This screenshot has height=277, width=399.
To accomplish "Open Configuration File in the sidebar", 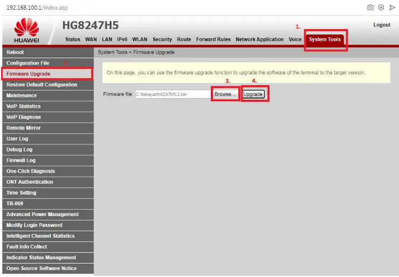I will tap(48, 63).
